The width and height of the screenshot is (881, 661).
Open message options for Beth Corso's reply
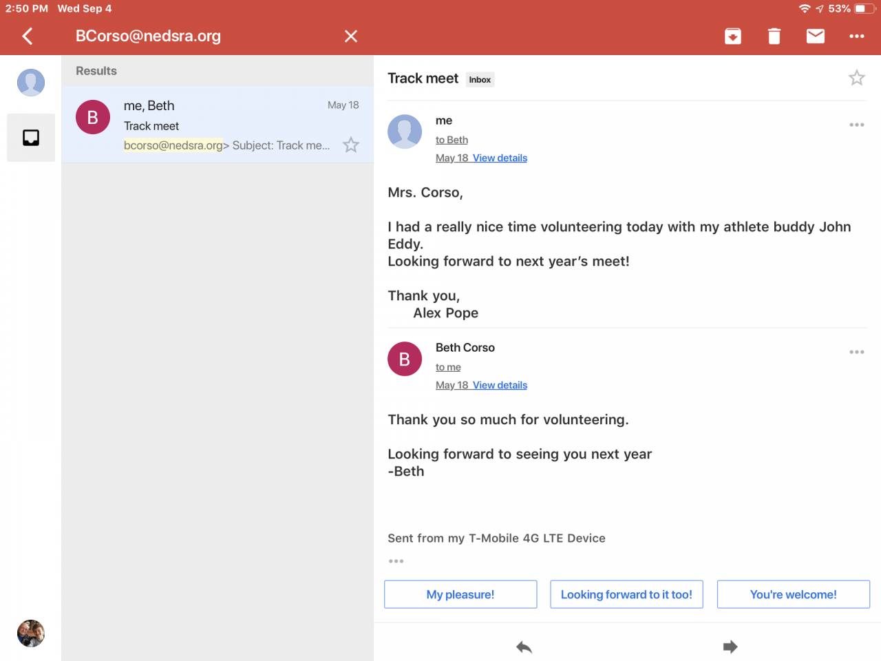[857, 352]
